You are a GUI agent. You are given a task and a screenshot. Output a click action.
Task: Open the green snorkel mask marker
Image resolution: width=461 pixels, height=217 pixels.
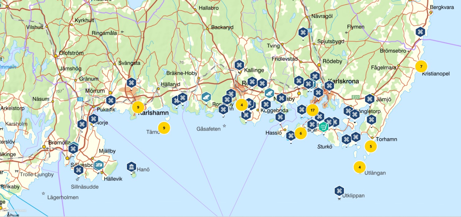pos(323,127)
